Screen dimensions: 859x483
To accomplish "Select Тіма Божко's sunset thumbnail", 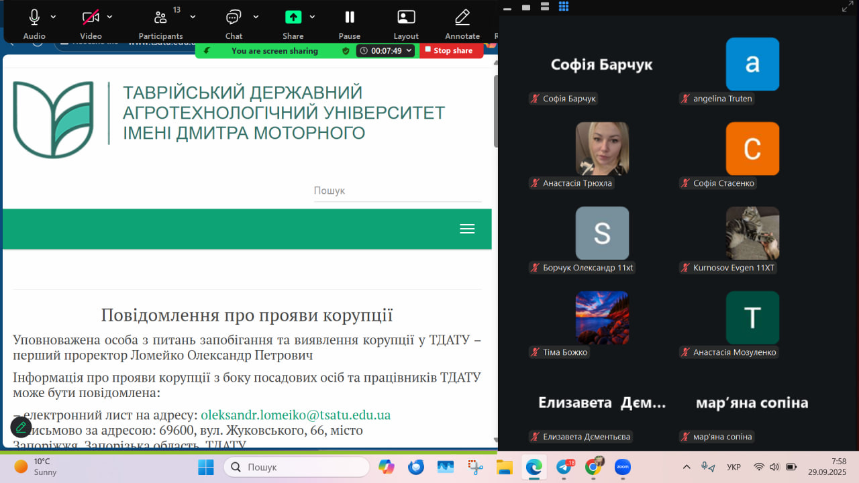I will [602, 317].
